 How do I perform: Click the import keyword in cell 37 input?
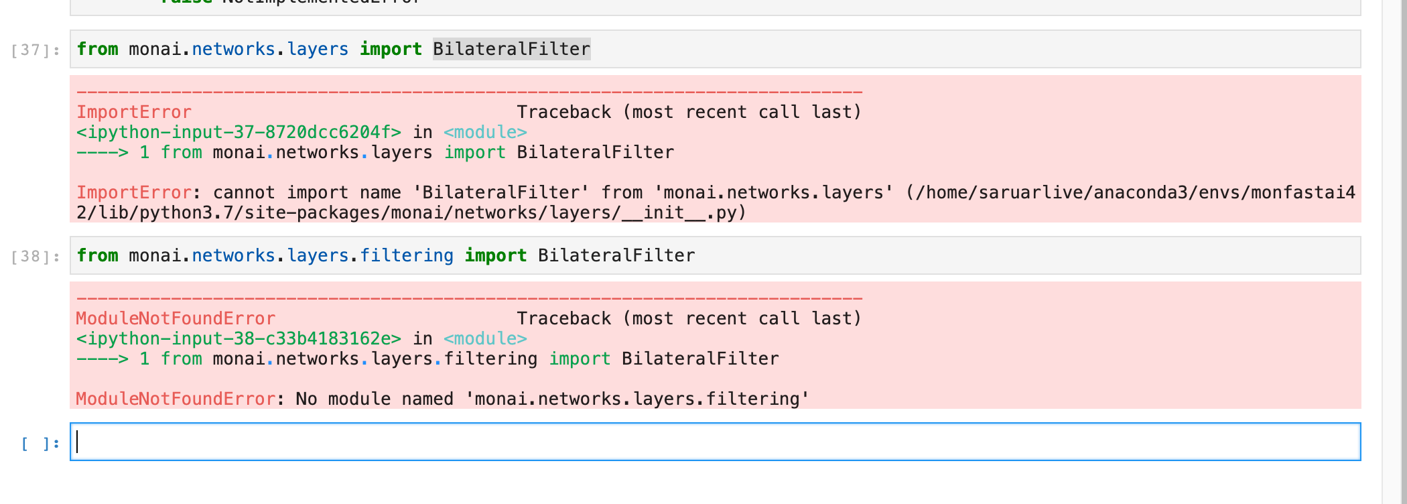(x=391, y=49)
